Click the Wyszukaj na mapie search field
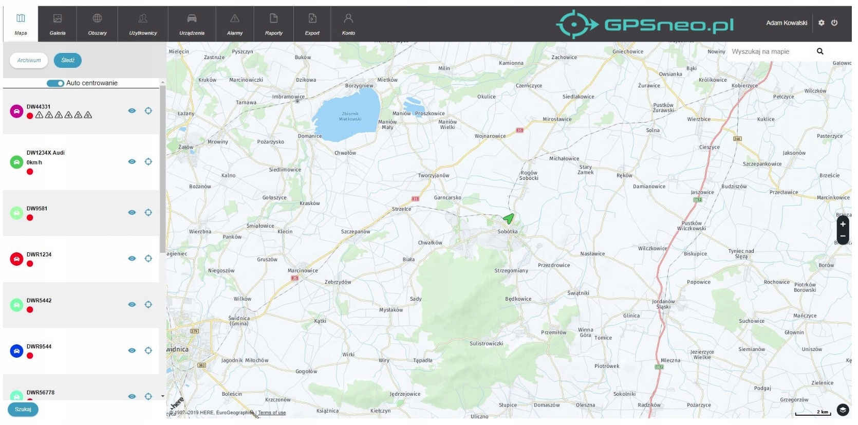This screenshot has height=425, width=858. coord(771,51)
